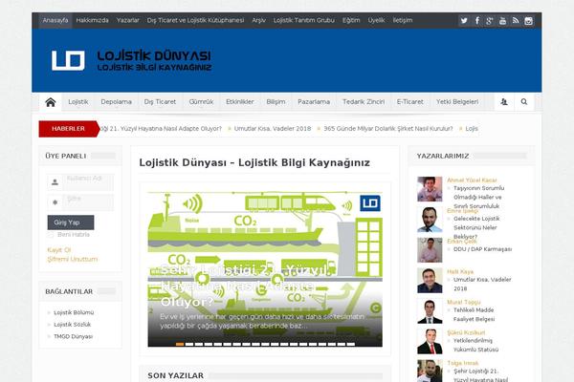574x382 pixels.
Task: Open article Gelecekte Lojistik Sektörünü Neler Bekliyor
Action: (476, 227)
